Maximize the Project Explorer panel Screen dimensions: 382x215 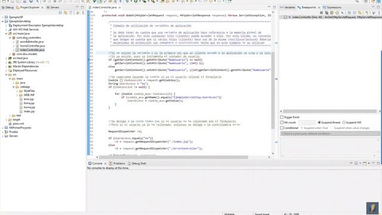(x=82, y=7)
